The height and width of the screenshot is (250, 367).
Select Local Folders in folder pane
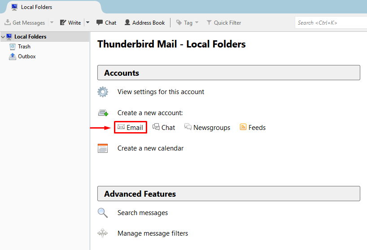45,37
